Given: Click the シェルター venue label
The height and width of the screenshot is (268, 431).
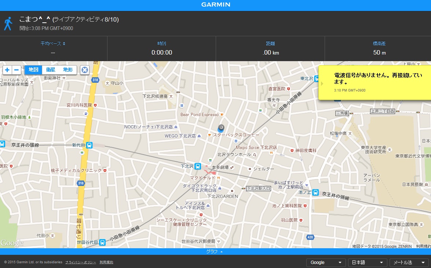Looking at the screenshot, I should pos(264,169).
